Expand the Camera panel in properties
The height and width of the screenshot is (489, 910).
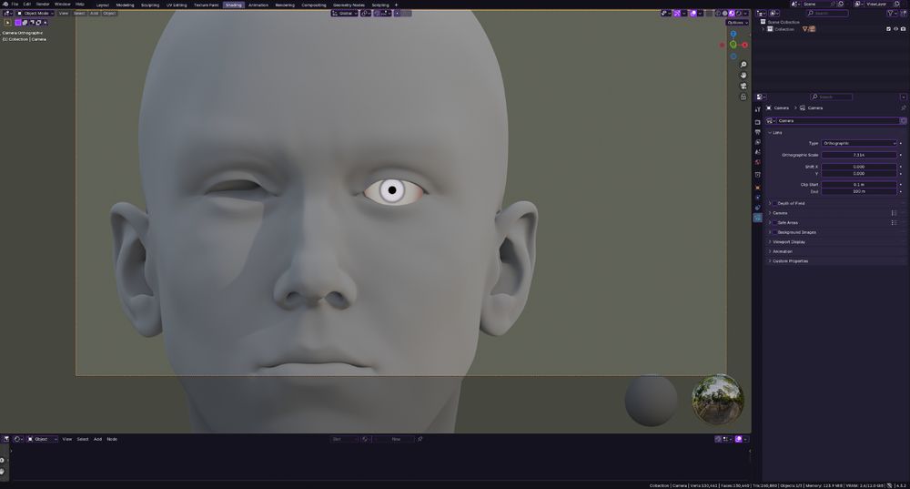coord(780,213)
